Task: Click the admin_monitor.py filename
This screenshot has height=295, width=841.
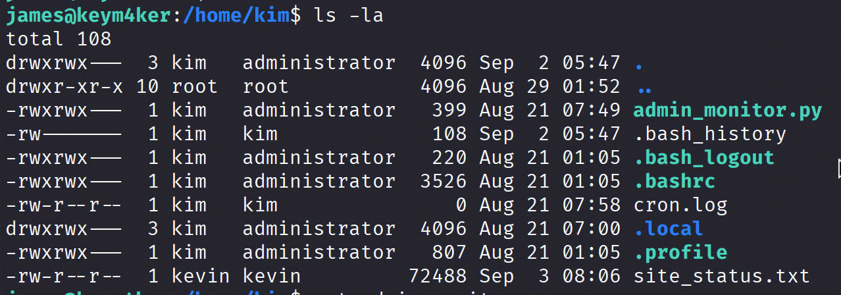Action: pos(727,110)
